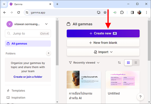Click the sidebar vertical scrollbar

[57, 43]
